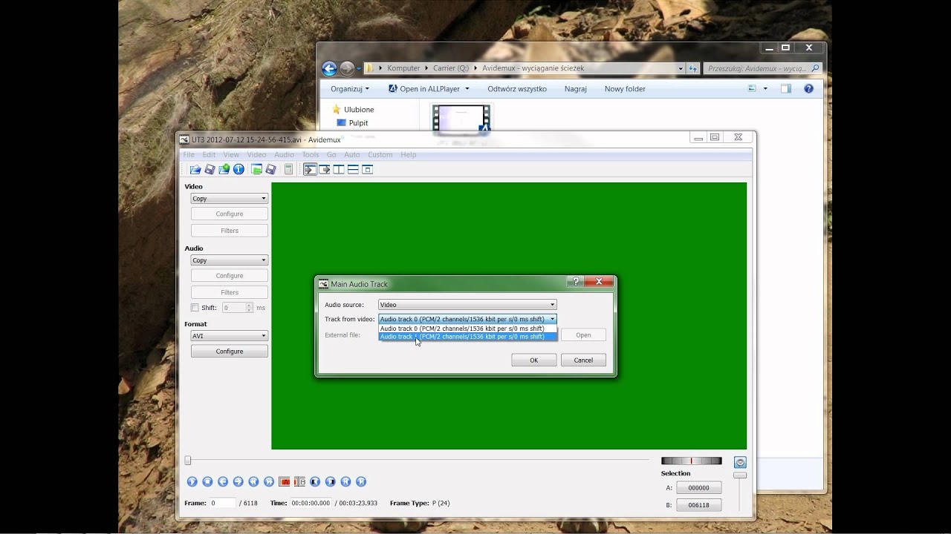Click Nowy folder in Explorer toolbar
This screenshot has width=951, height=534.
(x=625, y=89)
